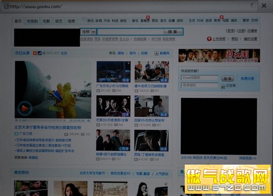Open the 电视剧 tab

click(x=32, y=21)
